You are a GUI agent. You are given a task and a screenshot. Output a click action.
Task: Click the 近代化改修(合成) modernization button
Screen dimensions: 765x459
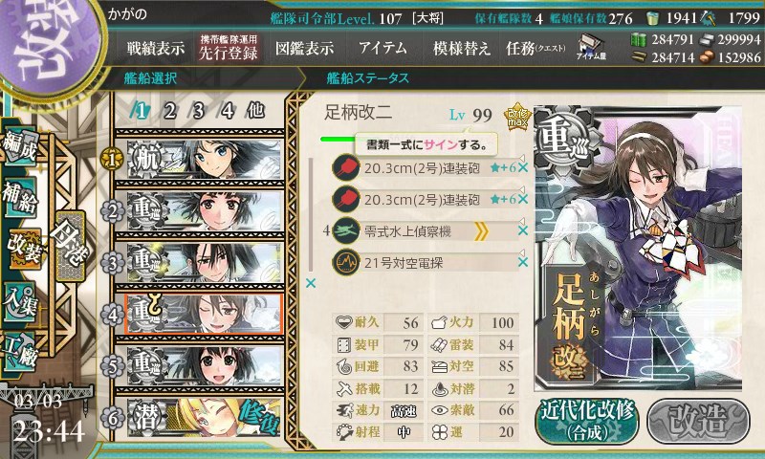coord(587,422)
